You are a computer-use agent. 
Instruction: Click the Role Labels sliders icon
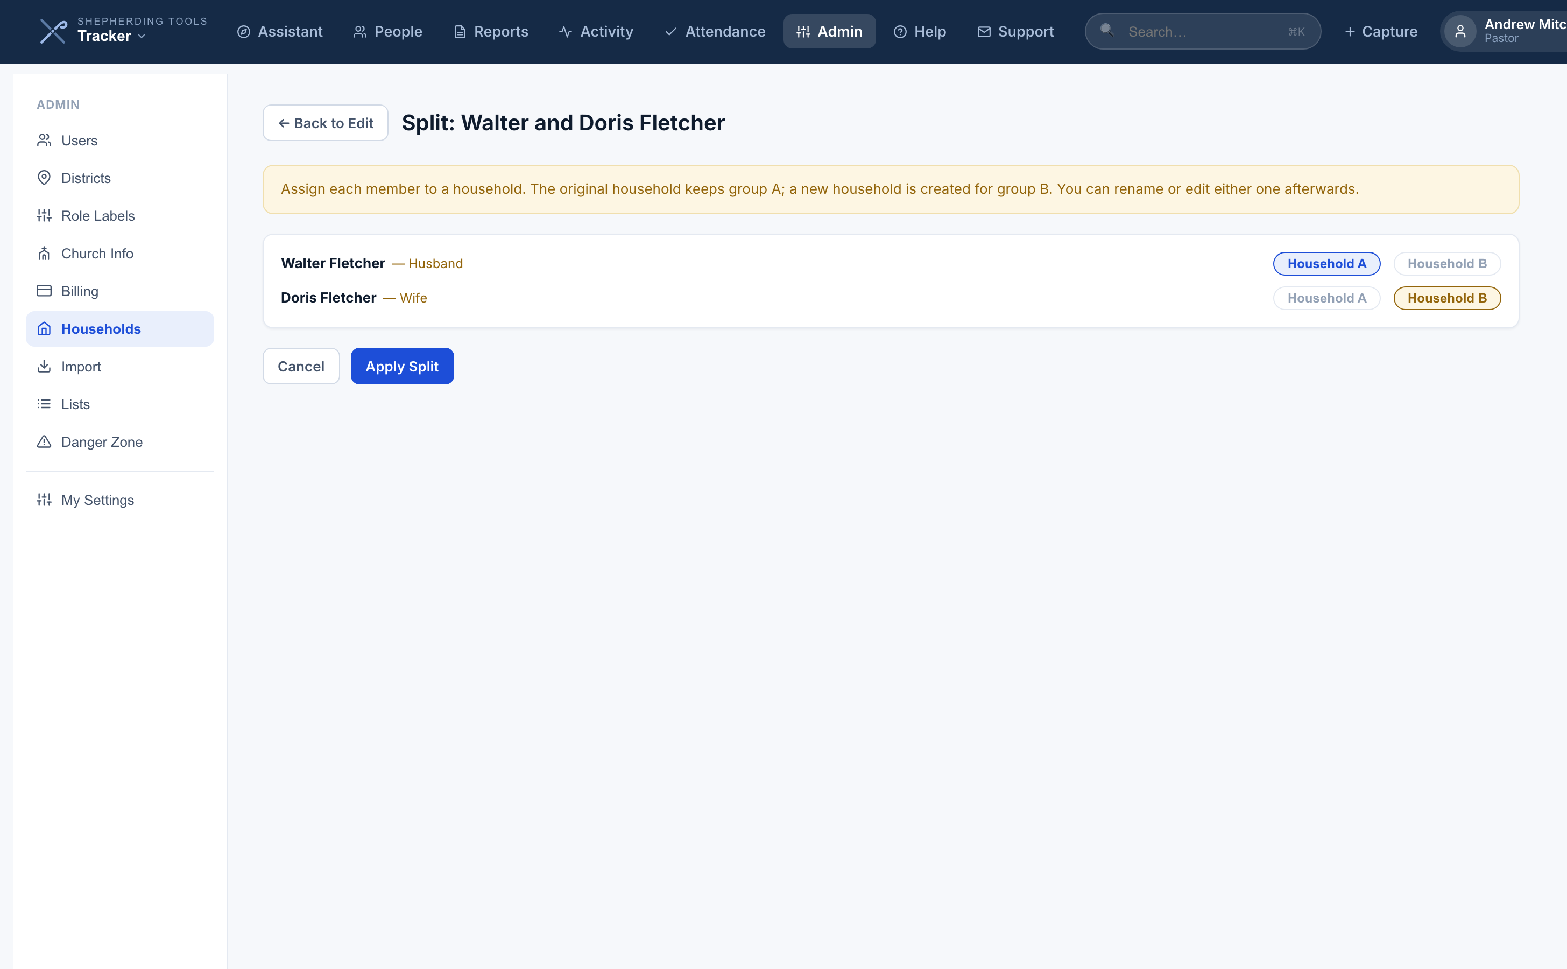point(44,216)
